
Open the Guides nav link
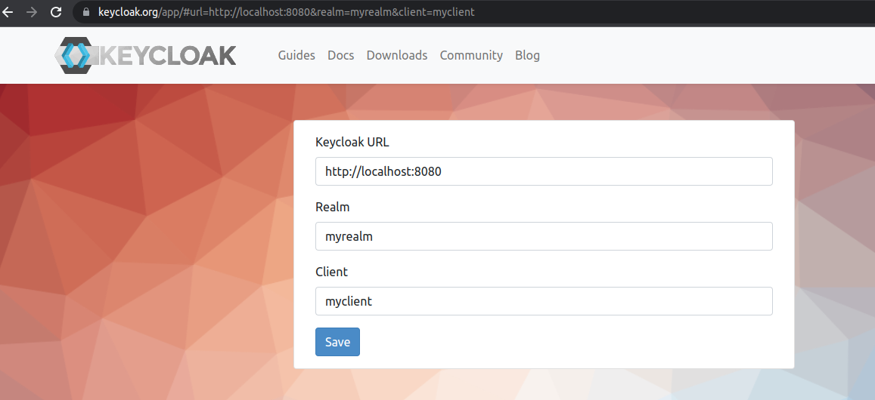(296, 55)
